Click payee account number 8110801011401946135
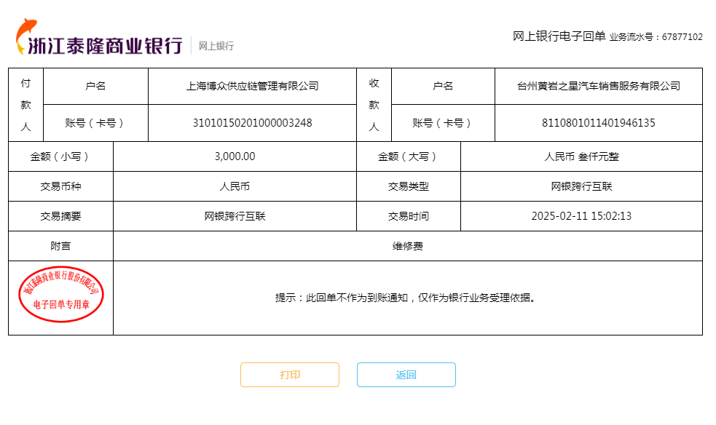This screenshot has width=716, height=425. 598,123
